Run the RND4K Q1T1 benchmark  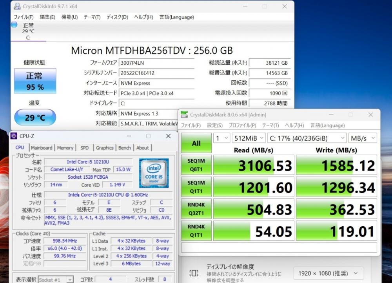(x=196, y=230)
